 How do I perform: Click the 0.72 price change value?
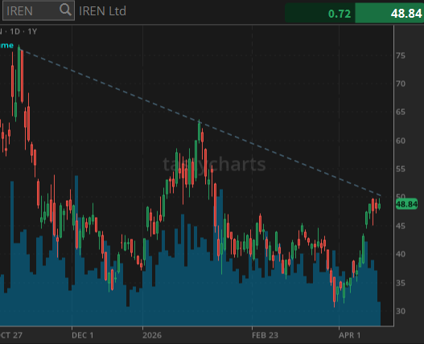click(x=340, y=14)
